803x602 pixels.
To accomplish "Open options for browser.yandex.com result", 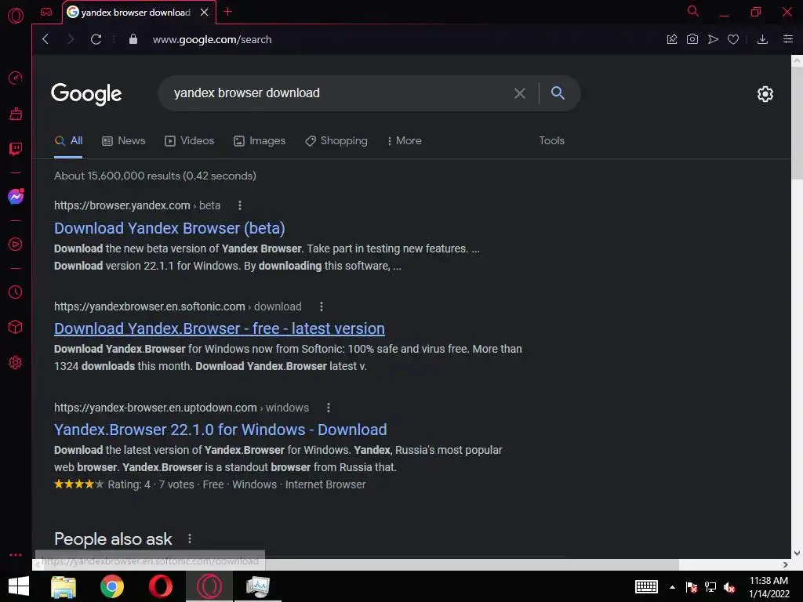I will (240, 205).
